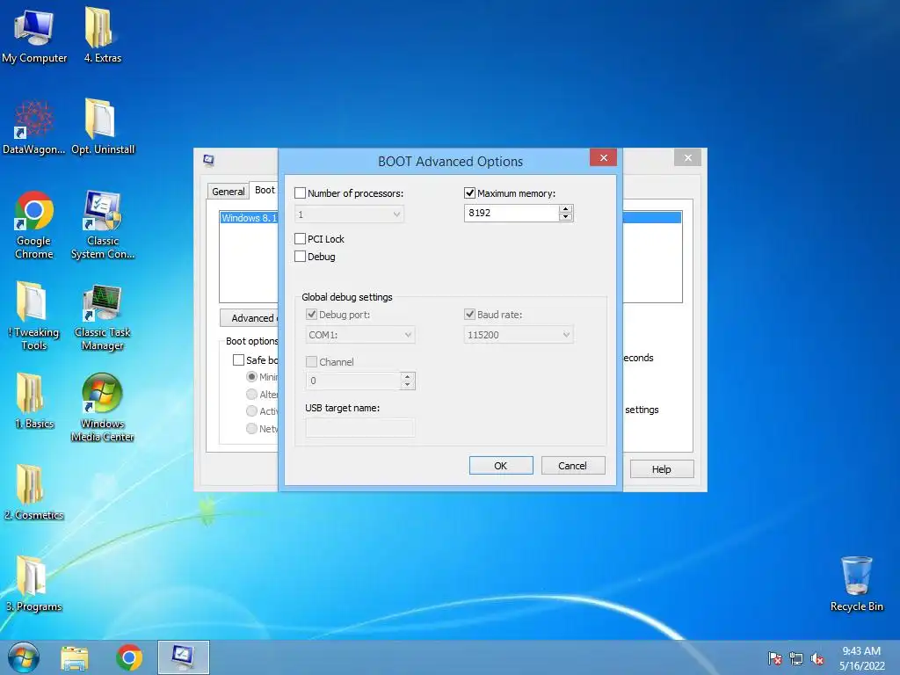Launch Chrome from the taskbar

(x=129, y=657)
